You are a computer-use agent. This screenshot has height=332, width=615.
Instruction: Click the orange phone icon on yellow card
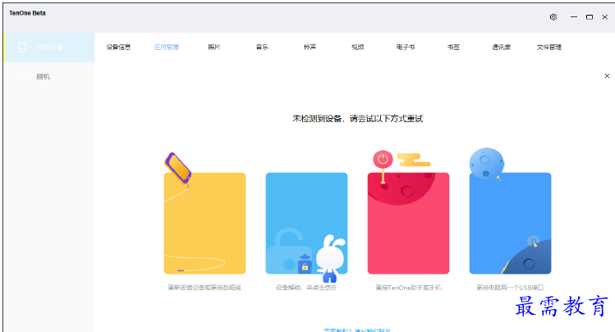pos(177,168)
